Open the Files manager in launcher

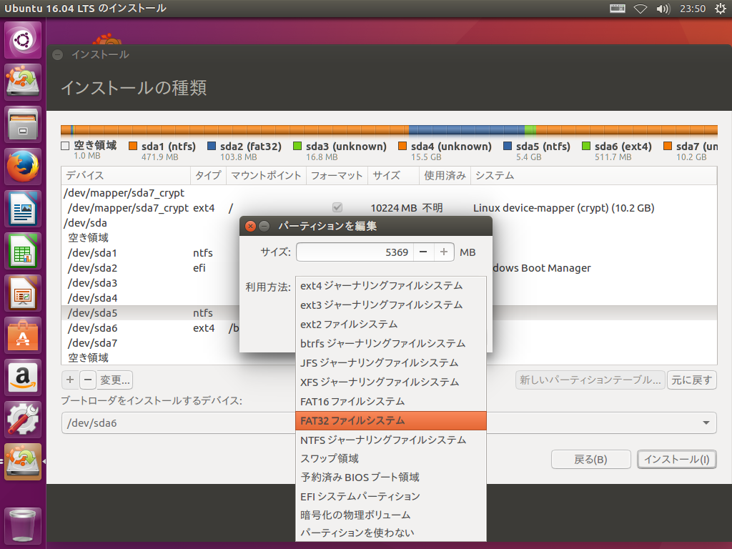[x=23, y=124]
